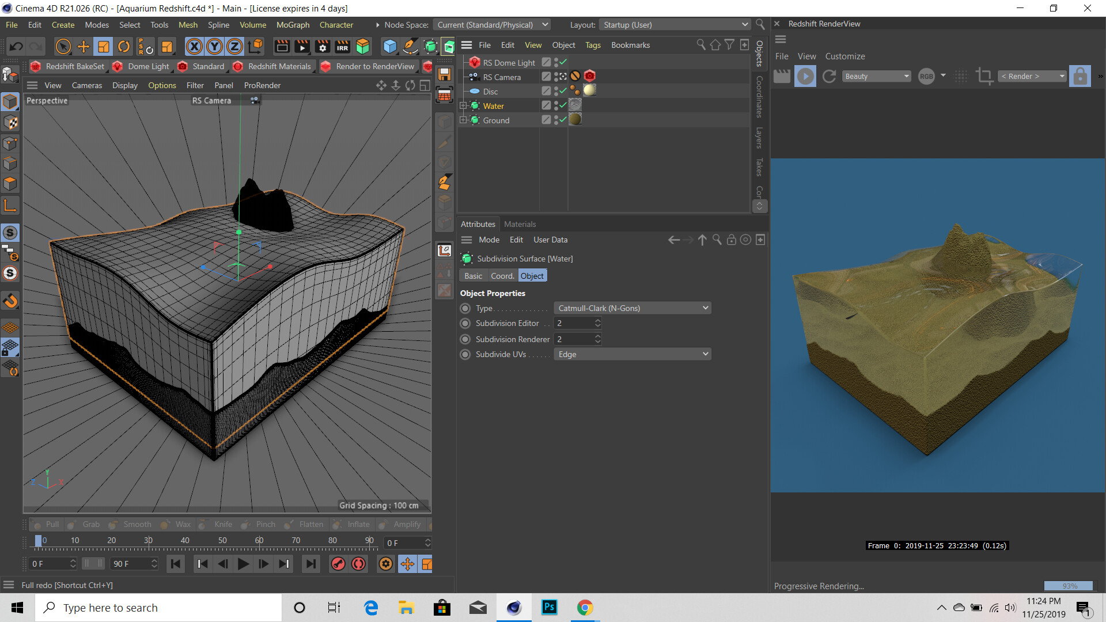Open the Node Space dropdown
1106x622 pixels.
point(493,25)
